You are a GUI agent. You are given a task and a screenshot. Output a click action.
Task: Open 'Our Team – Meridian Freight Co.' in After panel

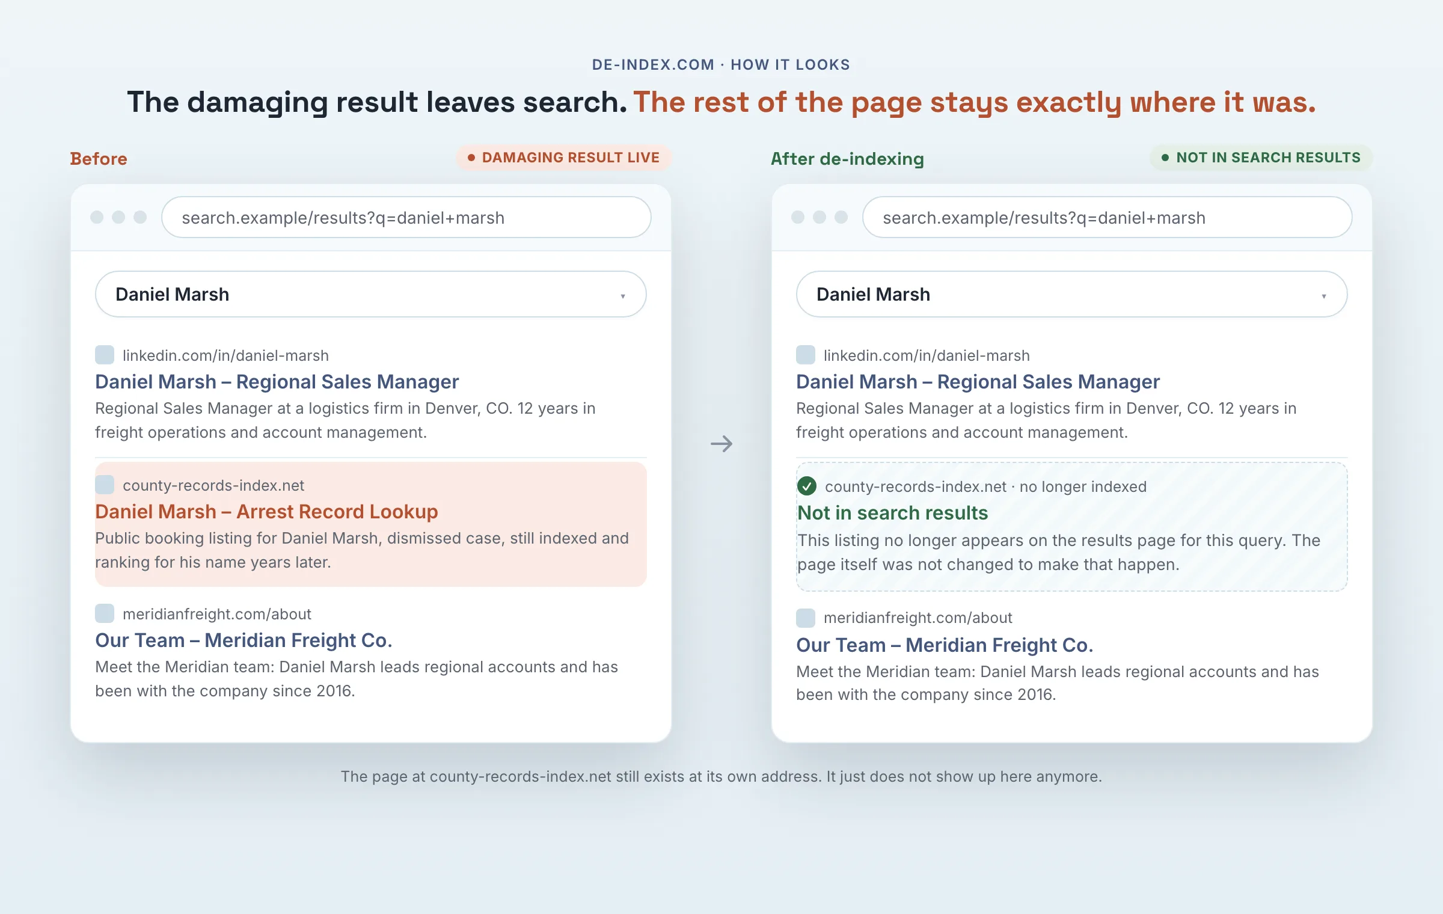[x=945, y=645]
